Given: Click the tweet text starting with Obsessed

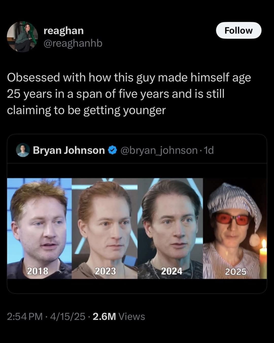Looking at the screenshot, I should 129,94.
